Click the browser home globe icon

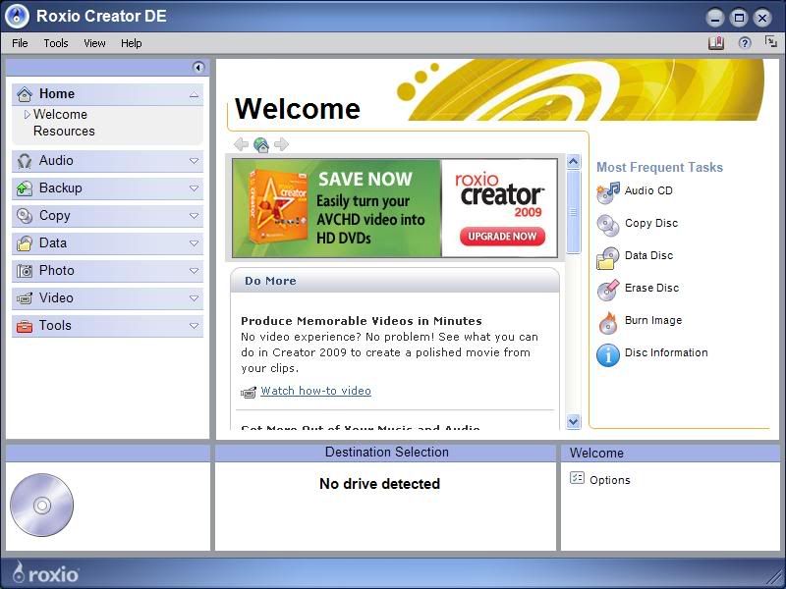coord(261,144)
